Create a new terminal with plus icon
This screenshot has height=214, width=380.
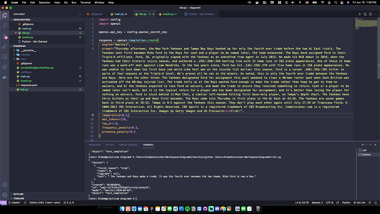pos(363,145)
